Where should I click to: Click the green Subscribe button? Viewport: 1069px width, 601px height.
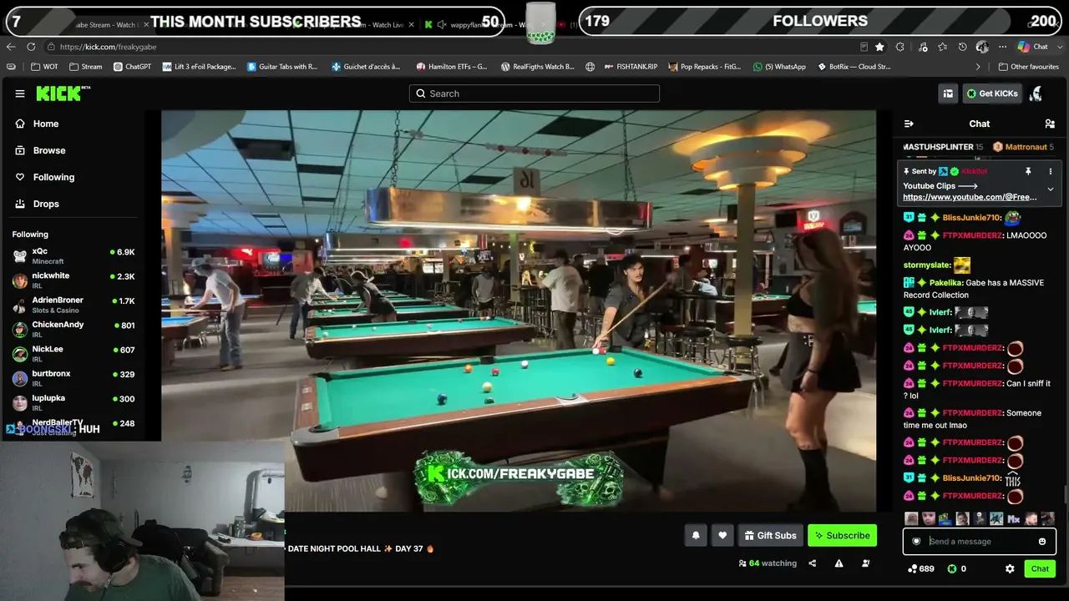coord(842,536)
